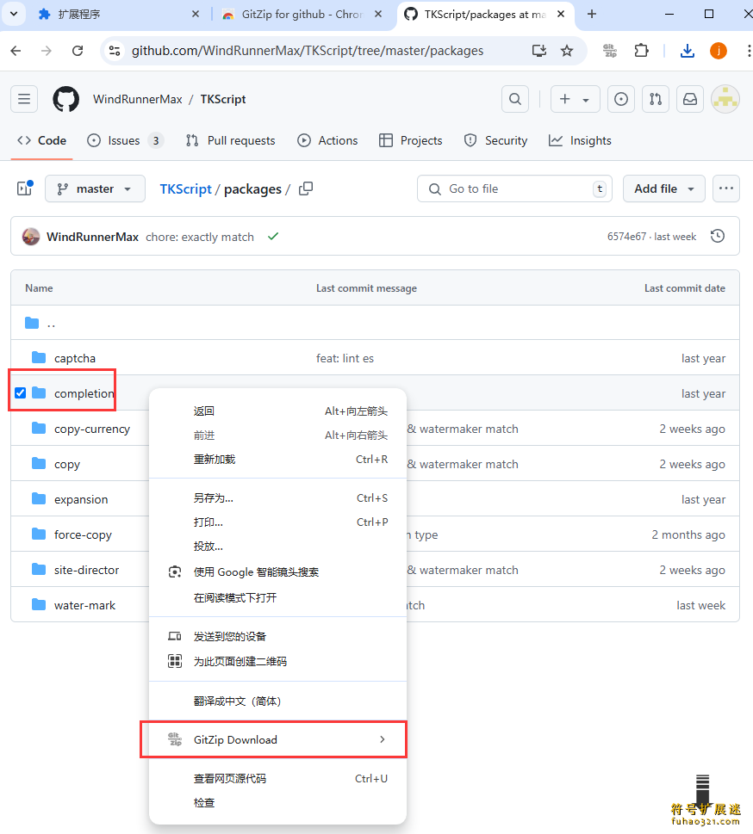753x834 pixels.
Task: View the green commit status checkmark
Action: pos(273,236)
